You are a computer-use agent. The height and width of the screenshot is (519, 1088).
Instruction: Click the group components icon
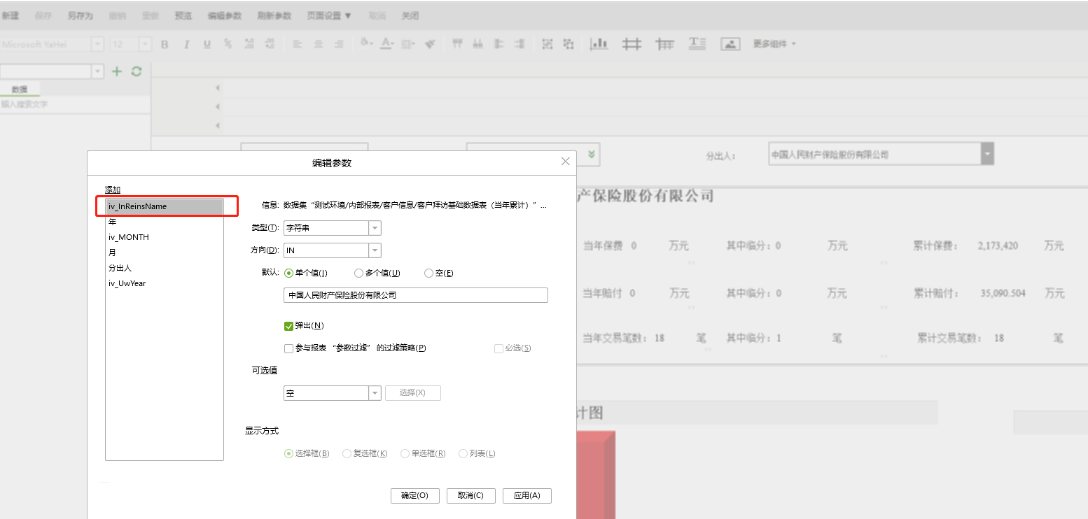(x=548, y=44)
